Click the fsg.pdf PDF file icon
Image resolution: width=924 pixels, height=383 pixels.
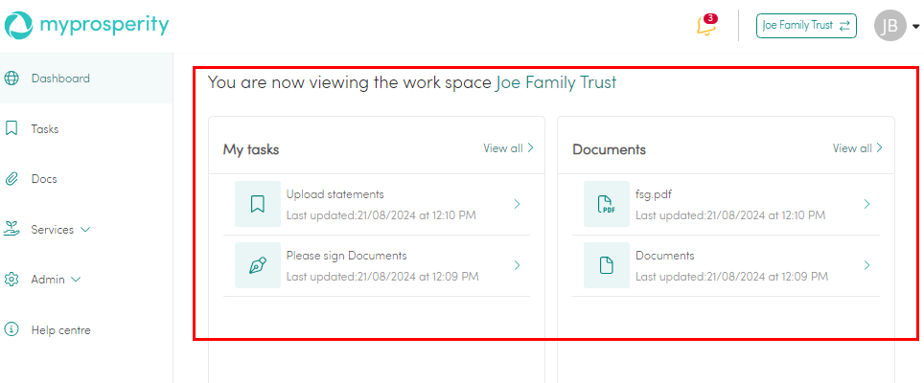607,204
